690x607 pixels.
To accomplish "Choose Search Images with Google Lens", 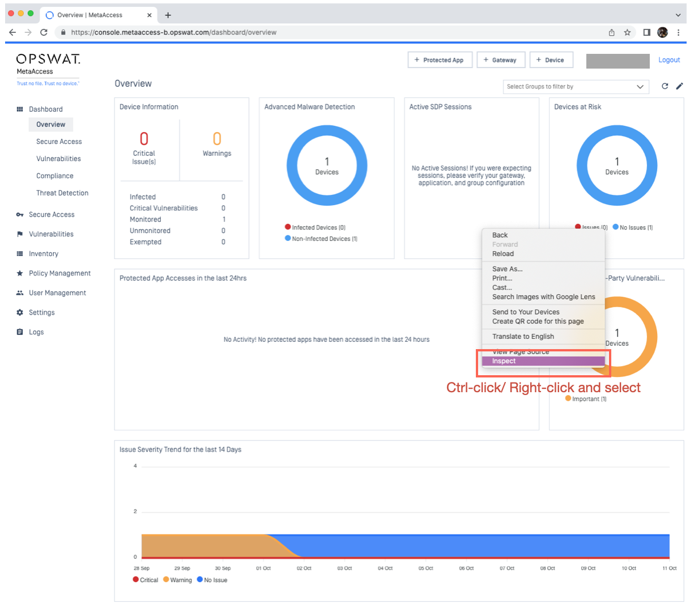I will [x=543, y=297].
